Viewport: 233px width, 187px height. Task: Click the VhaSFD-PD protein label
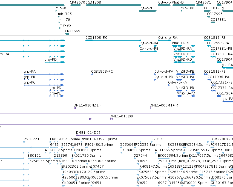pyautogui.click(x=186, y=93)
